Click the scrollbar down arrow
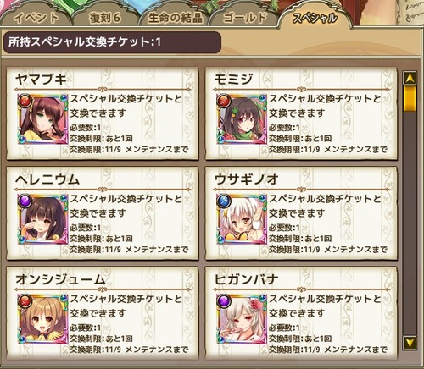 410,343
